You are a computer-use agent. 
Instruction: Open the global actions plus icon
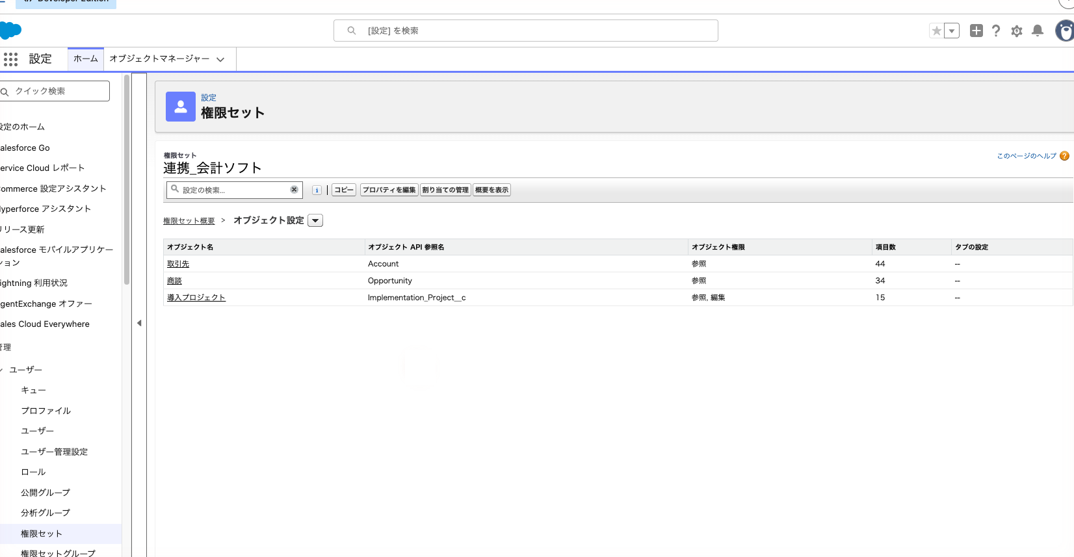click(x=976, y=31)
